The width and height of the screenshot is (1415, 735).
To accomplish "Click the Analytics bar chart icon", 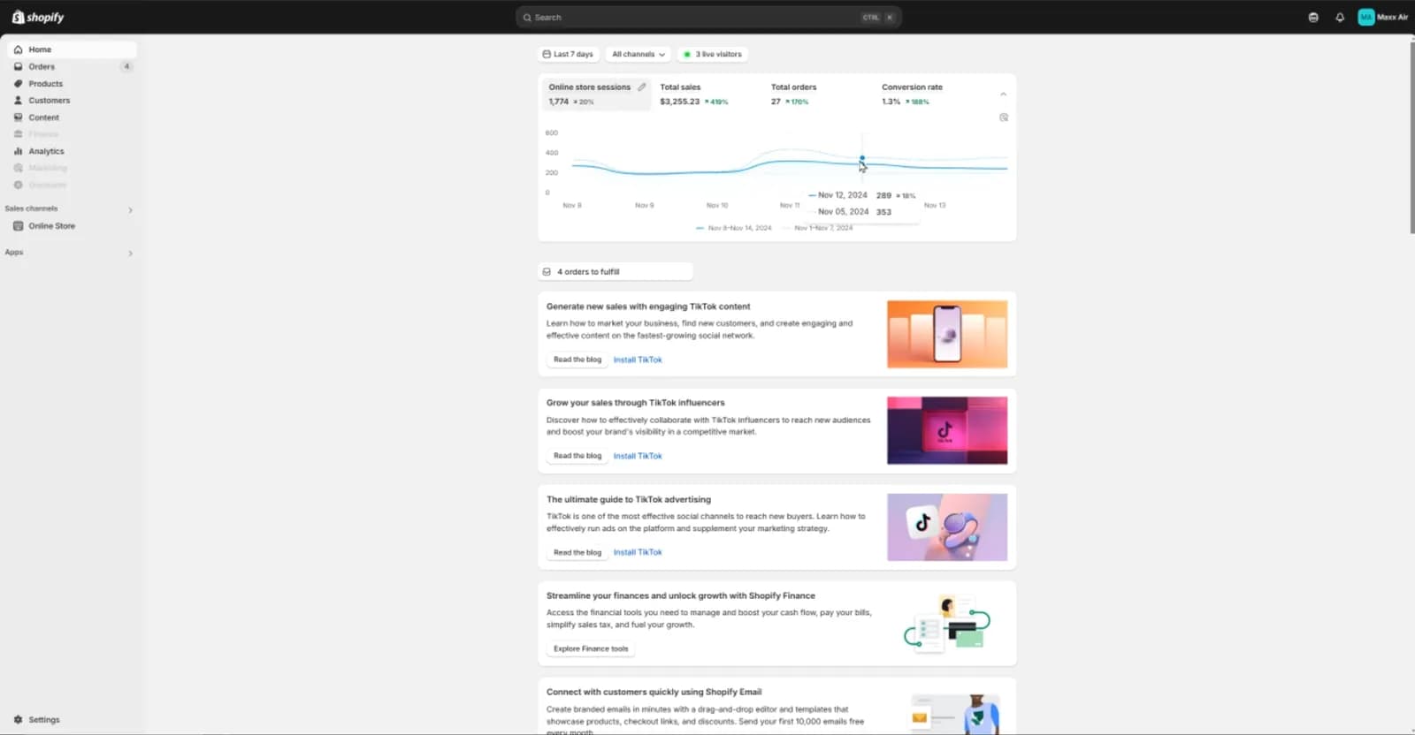I will (x=19, y=151).
